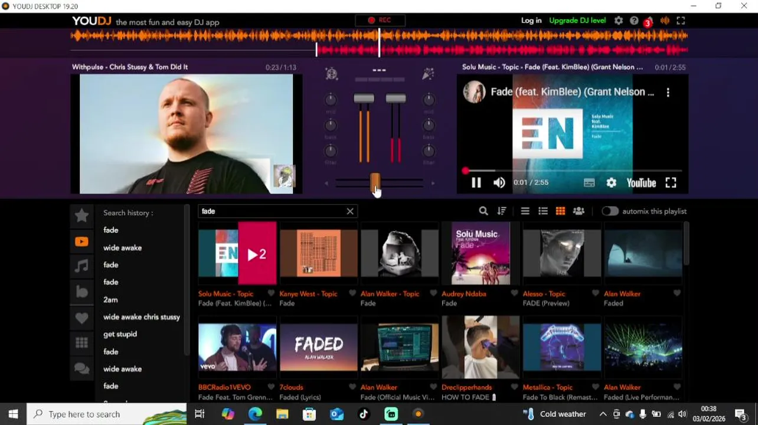Open File Explorer from taskbar

(x=282, y=414)
